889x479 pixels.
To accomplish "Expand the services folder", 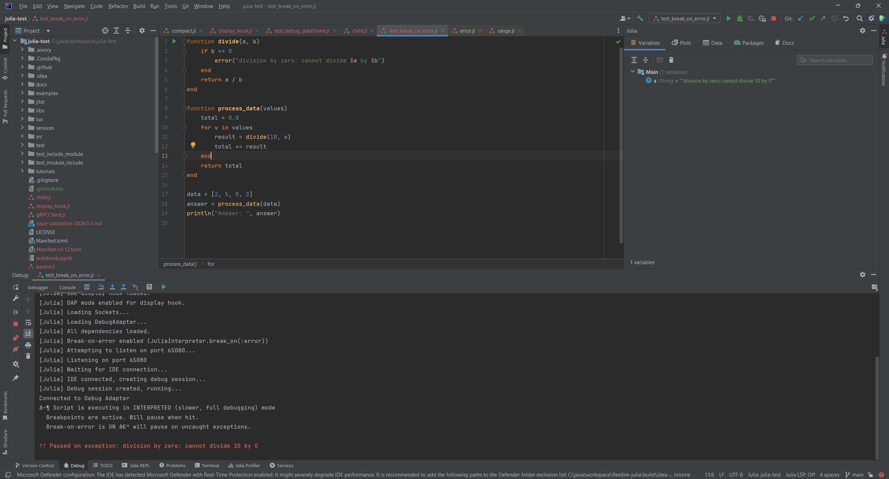I will pyautogui.click(x=22, y=128).
